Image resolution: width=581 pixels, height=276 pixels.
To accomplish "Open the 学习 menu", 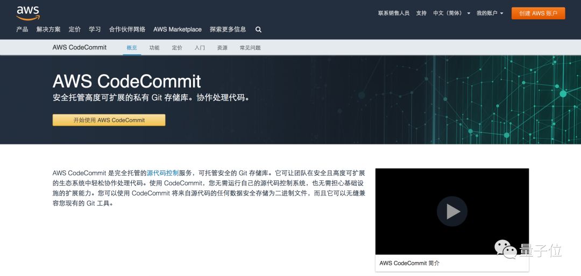I will [95, 29].
